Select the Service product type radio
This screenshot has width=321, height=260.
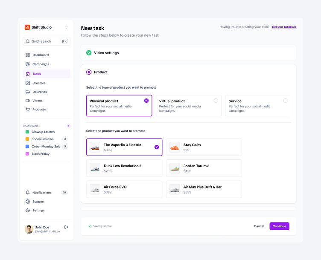285,101
